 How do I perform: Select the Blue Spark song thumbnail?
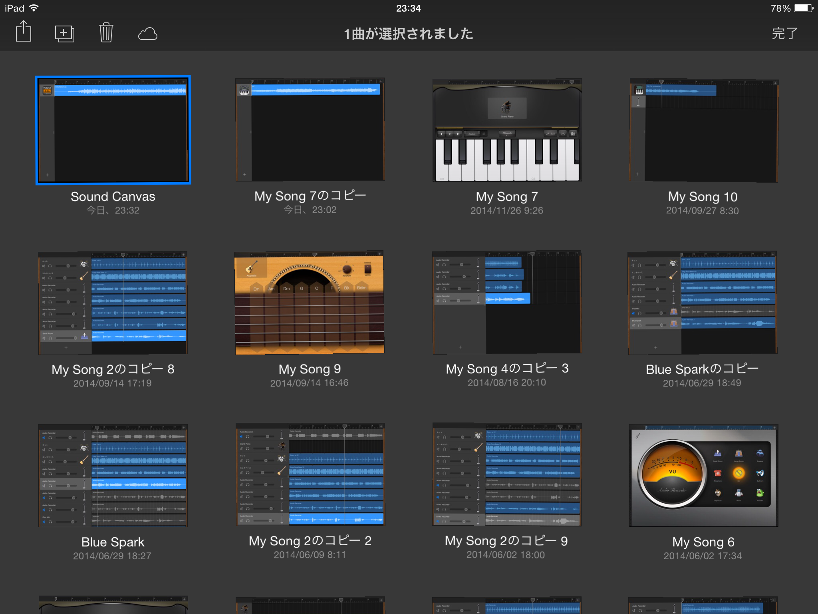click(113, 476)
